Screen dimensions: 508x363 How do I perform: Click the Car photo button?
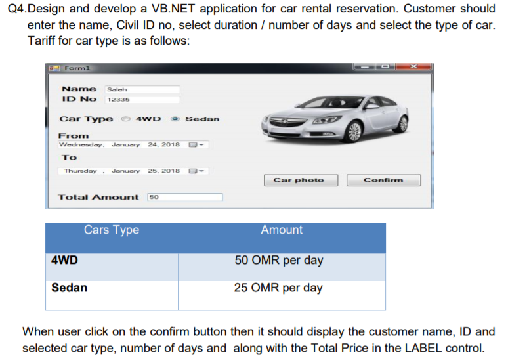pos(301,181)
